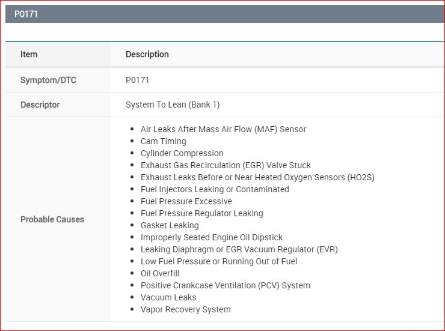Click the P0171 panel header title
Screen dimensions: 445x331
pos(26,14)
